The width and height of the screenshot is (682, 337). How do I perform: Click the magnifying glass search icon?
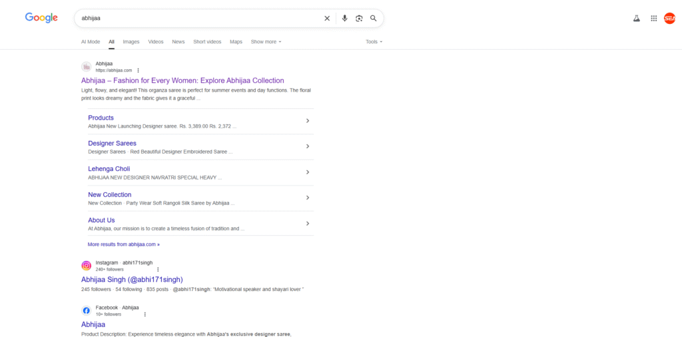point(373,18)
